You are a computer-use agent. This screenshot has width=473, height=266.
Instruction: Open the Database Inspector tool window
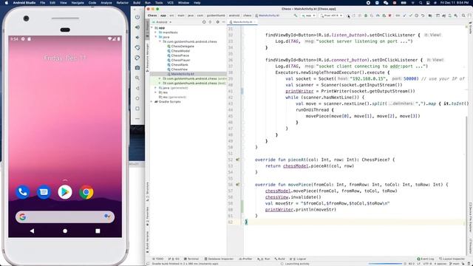pyautogui.click(x=219, y=259)
